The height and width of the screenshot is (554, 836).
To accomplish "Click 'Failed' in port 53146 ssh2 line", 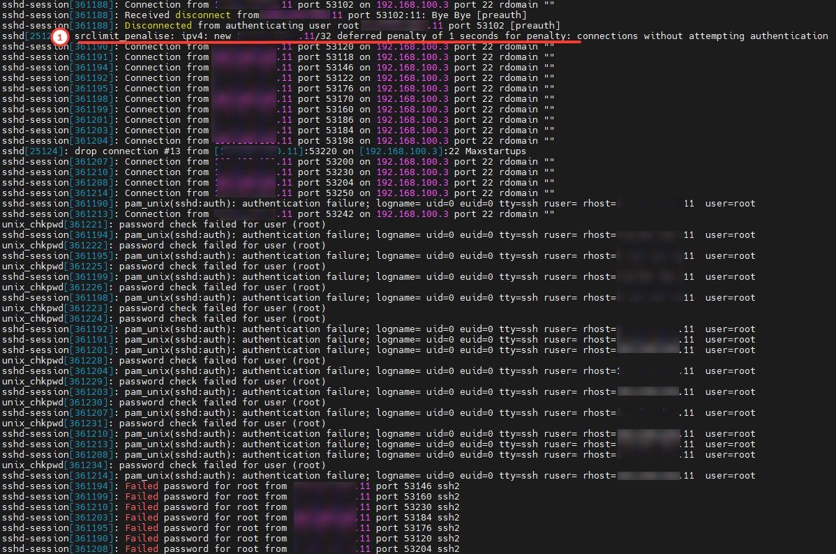I will click(x=141, y=486).
